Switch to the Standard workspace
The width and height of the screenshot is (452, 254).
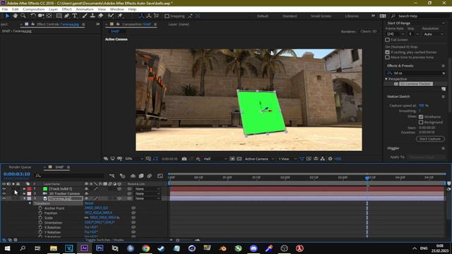click(x=290, y=16)
